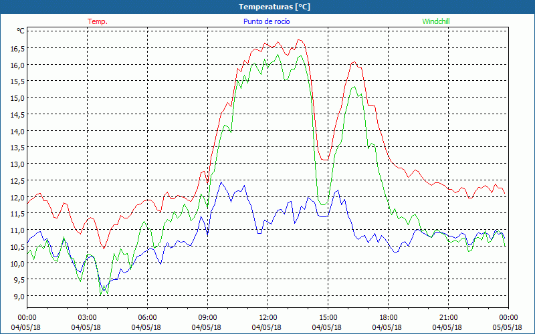Viewport: 535px width, 334px height.
Task: Click the 09:00 time axis label
Action: (x=207, y=318)
